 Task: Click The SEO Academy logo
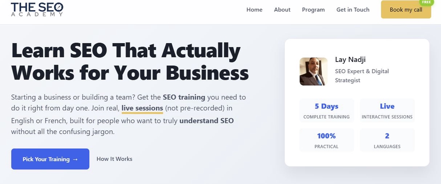click(x=37, y=9)
